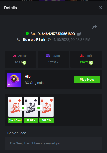
Task: Select the King of Hearts card
Action: coord(47,107)
